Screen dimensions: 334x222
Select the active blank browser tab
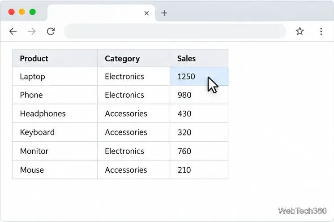101,13
